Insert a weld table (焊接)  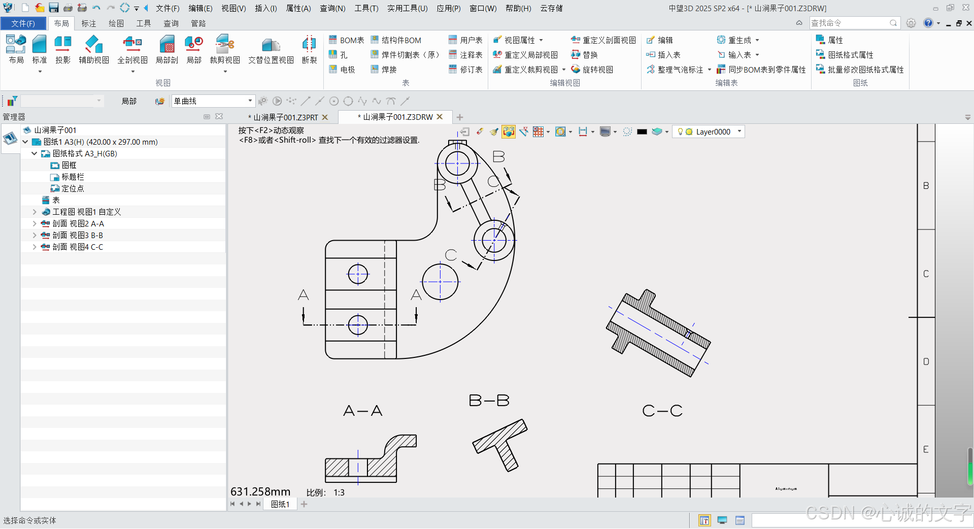click(384, 70)
